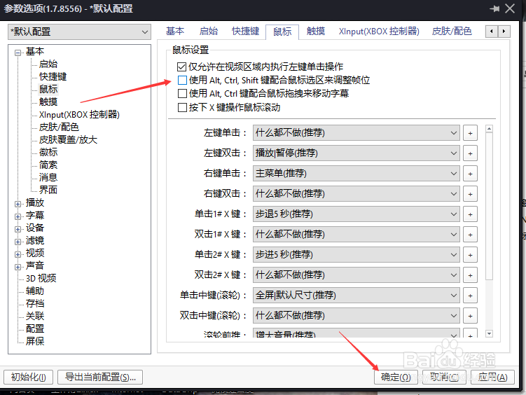Screen dimensions: 526x395
Task: Select 屏保 in the settings tree
Action: pos(35,341)
